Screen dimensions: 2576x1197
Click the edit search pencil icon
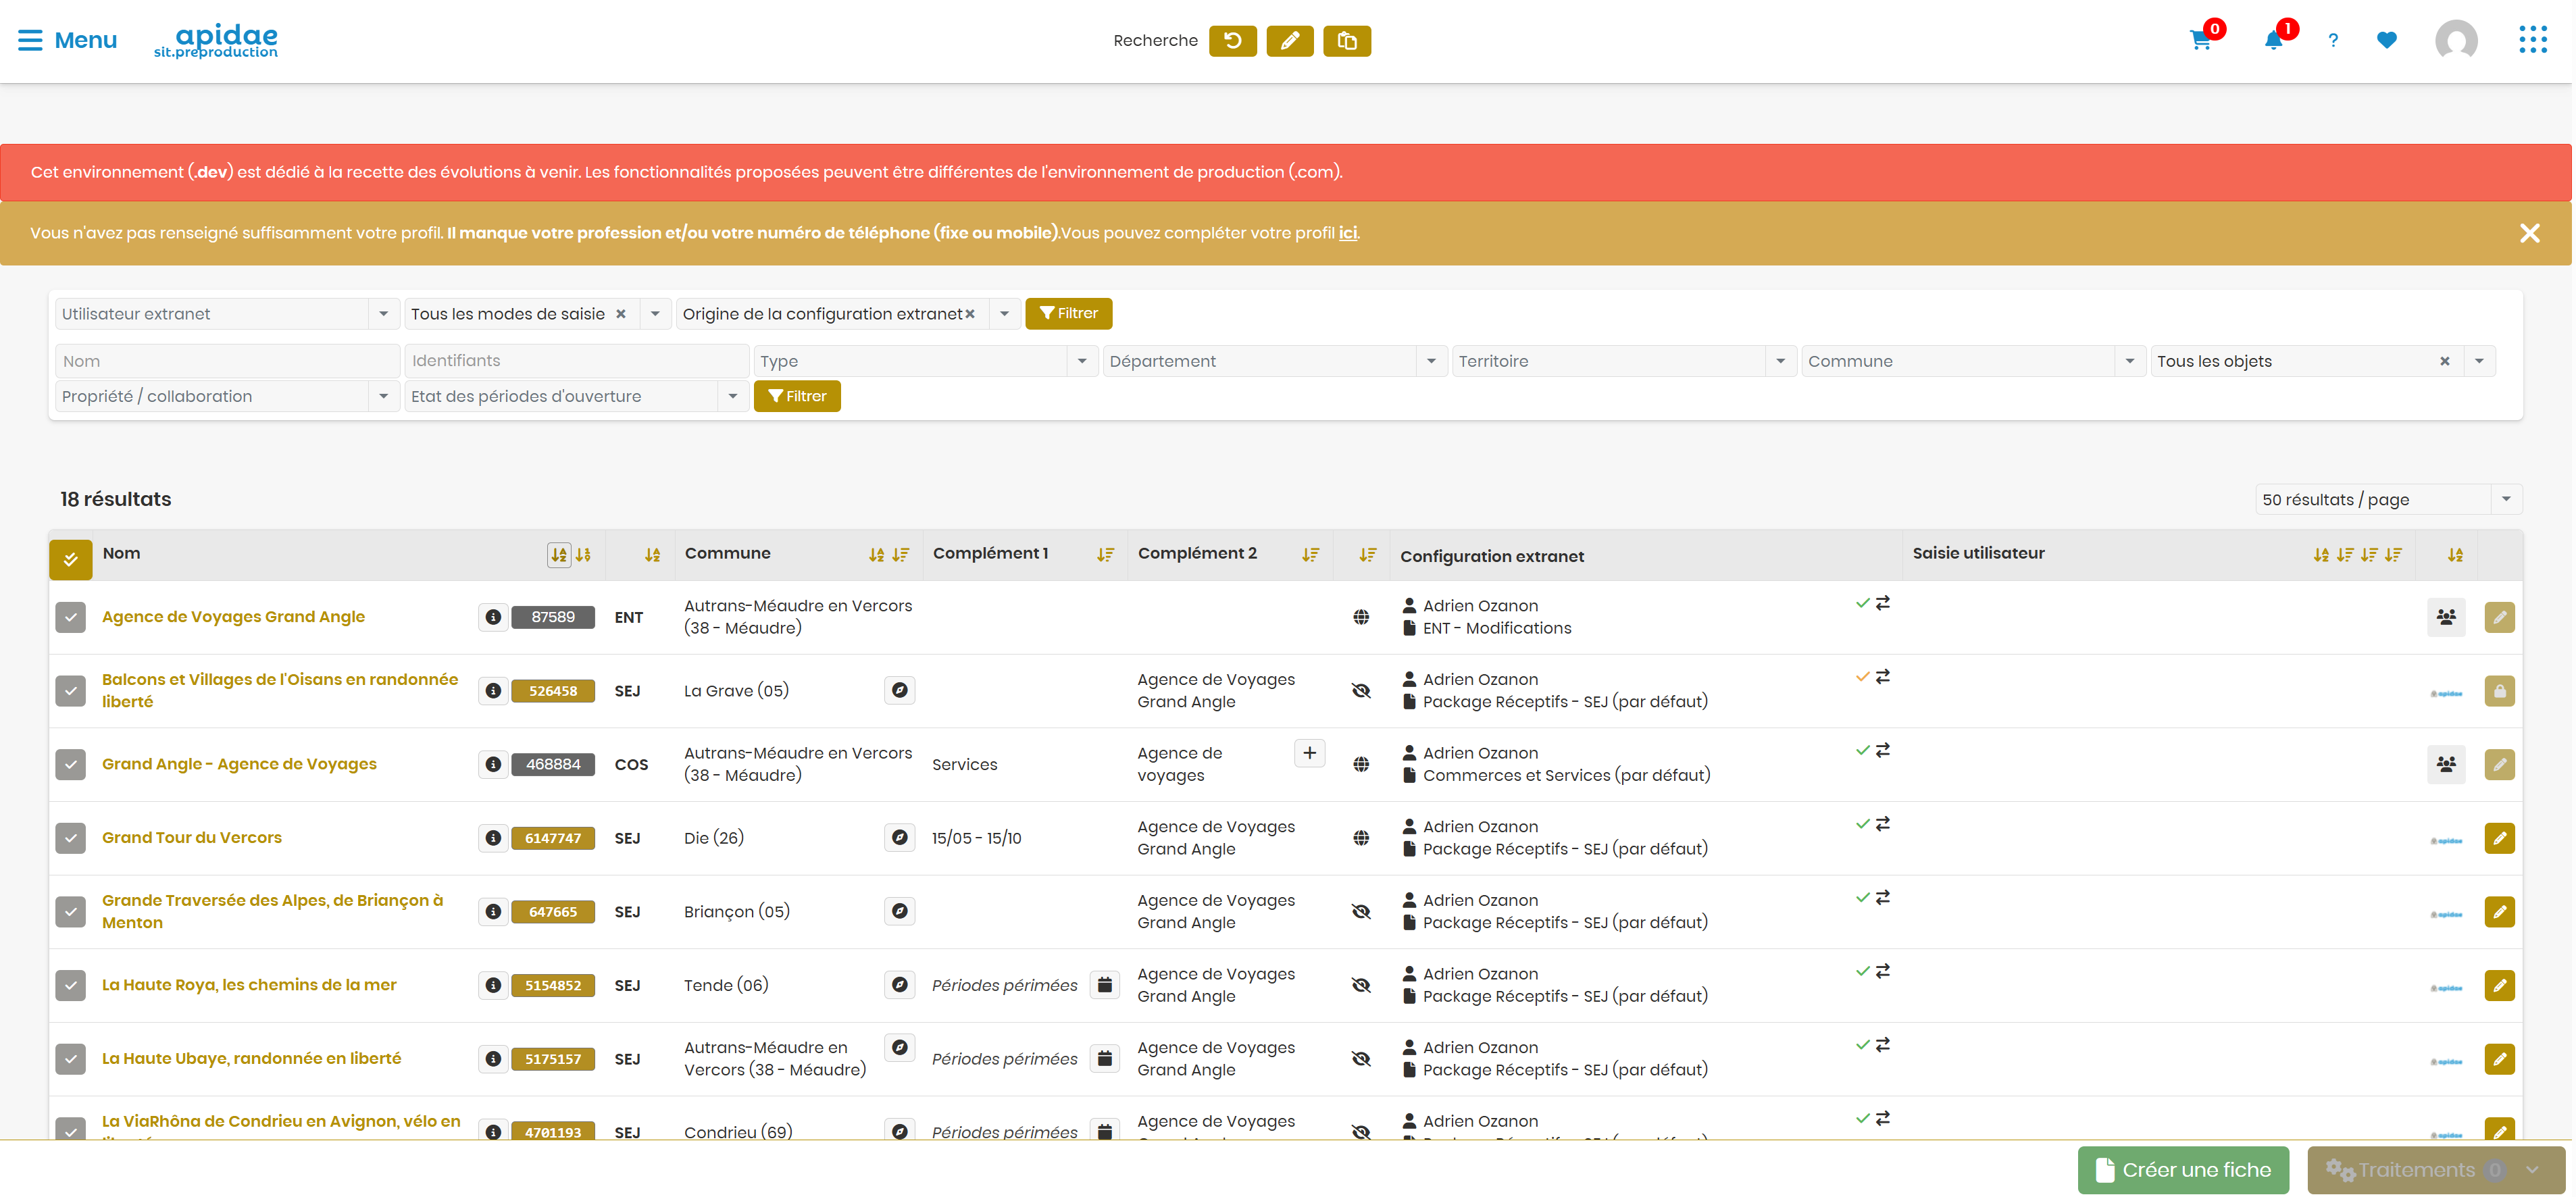click(x=1289, y=41)
